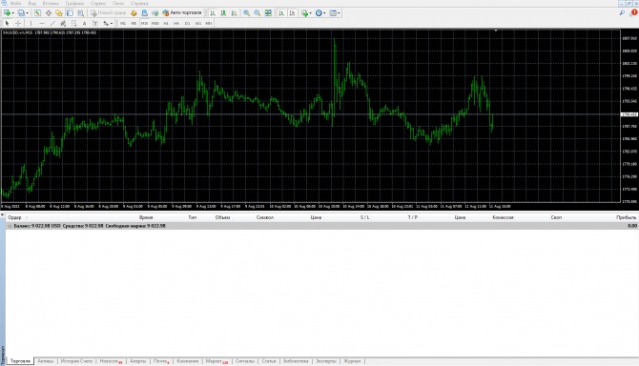
Task: Tile chart windows icon
Action: pos(268,13)
